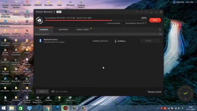197x111 pixels.
Task: Open the Driver Booster hamburger menu
Action: (147, 12)
